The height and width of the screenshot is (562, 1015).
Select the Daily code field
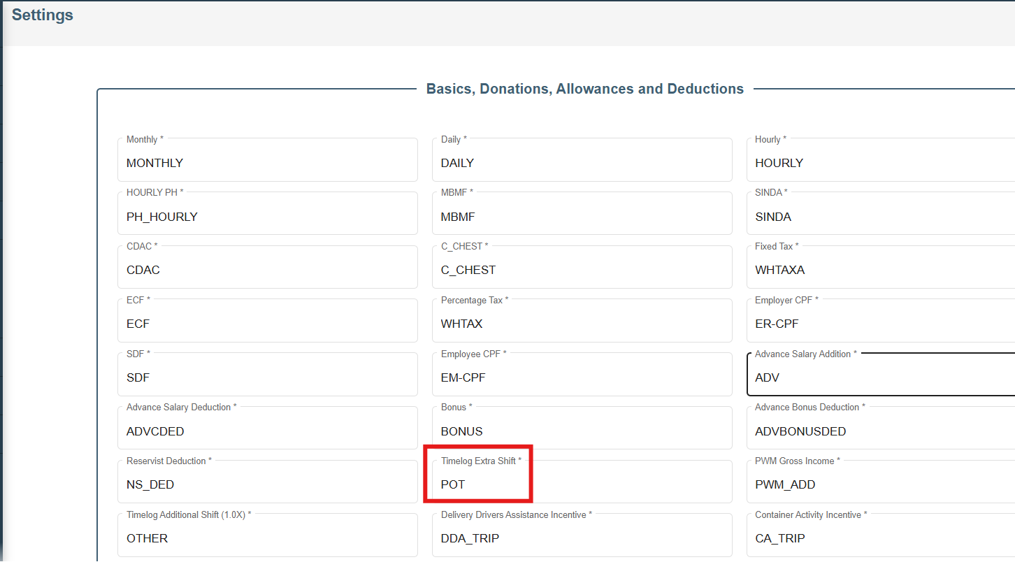(582, 163)
